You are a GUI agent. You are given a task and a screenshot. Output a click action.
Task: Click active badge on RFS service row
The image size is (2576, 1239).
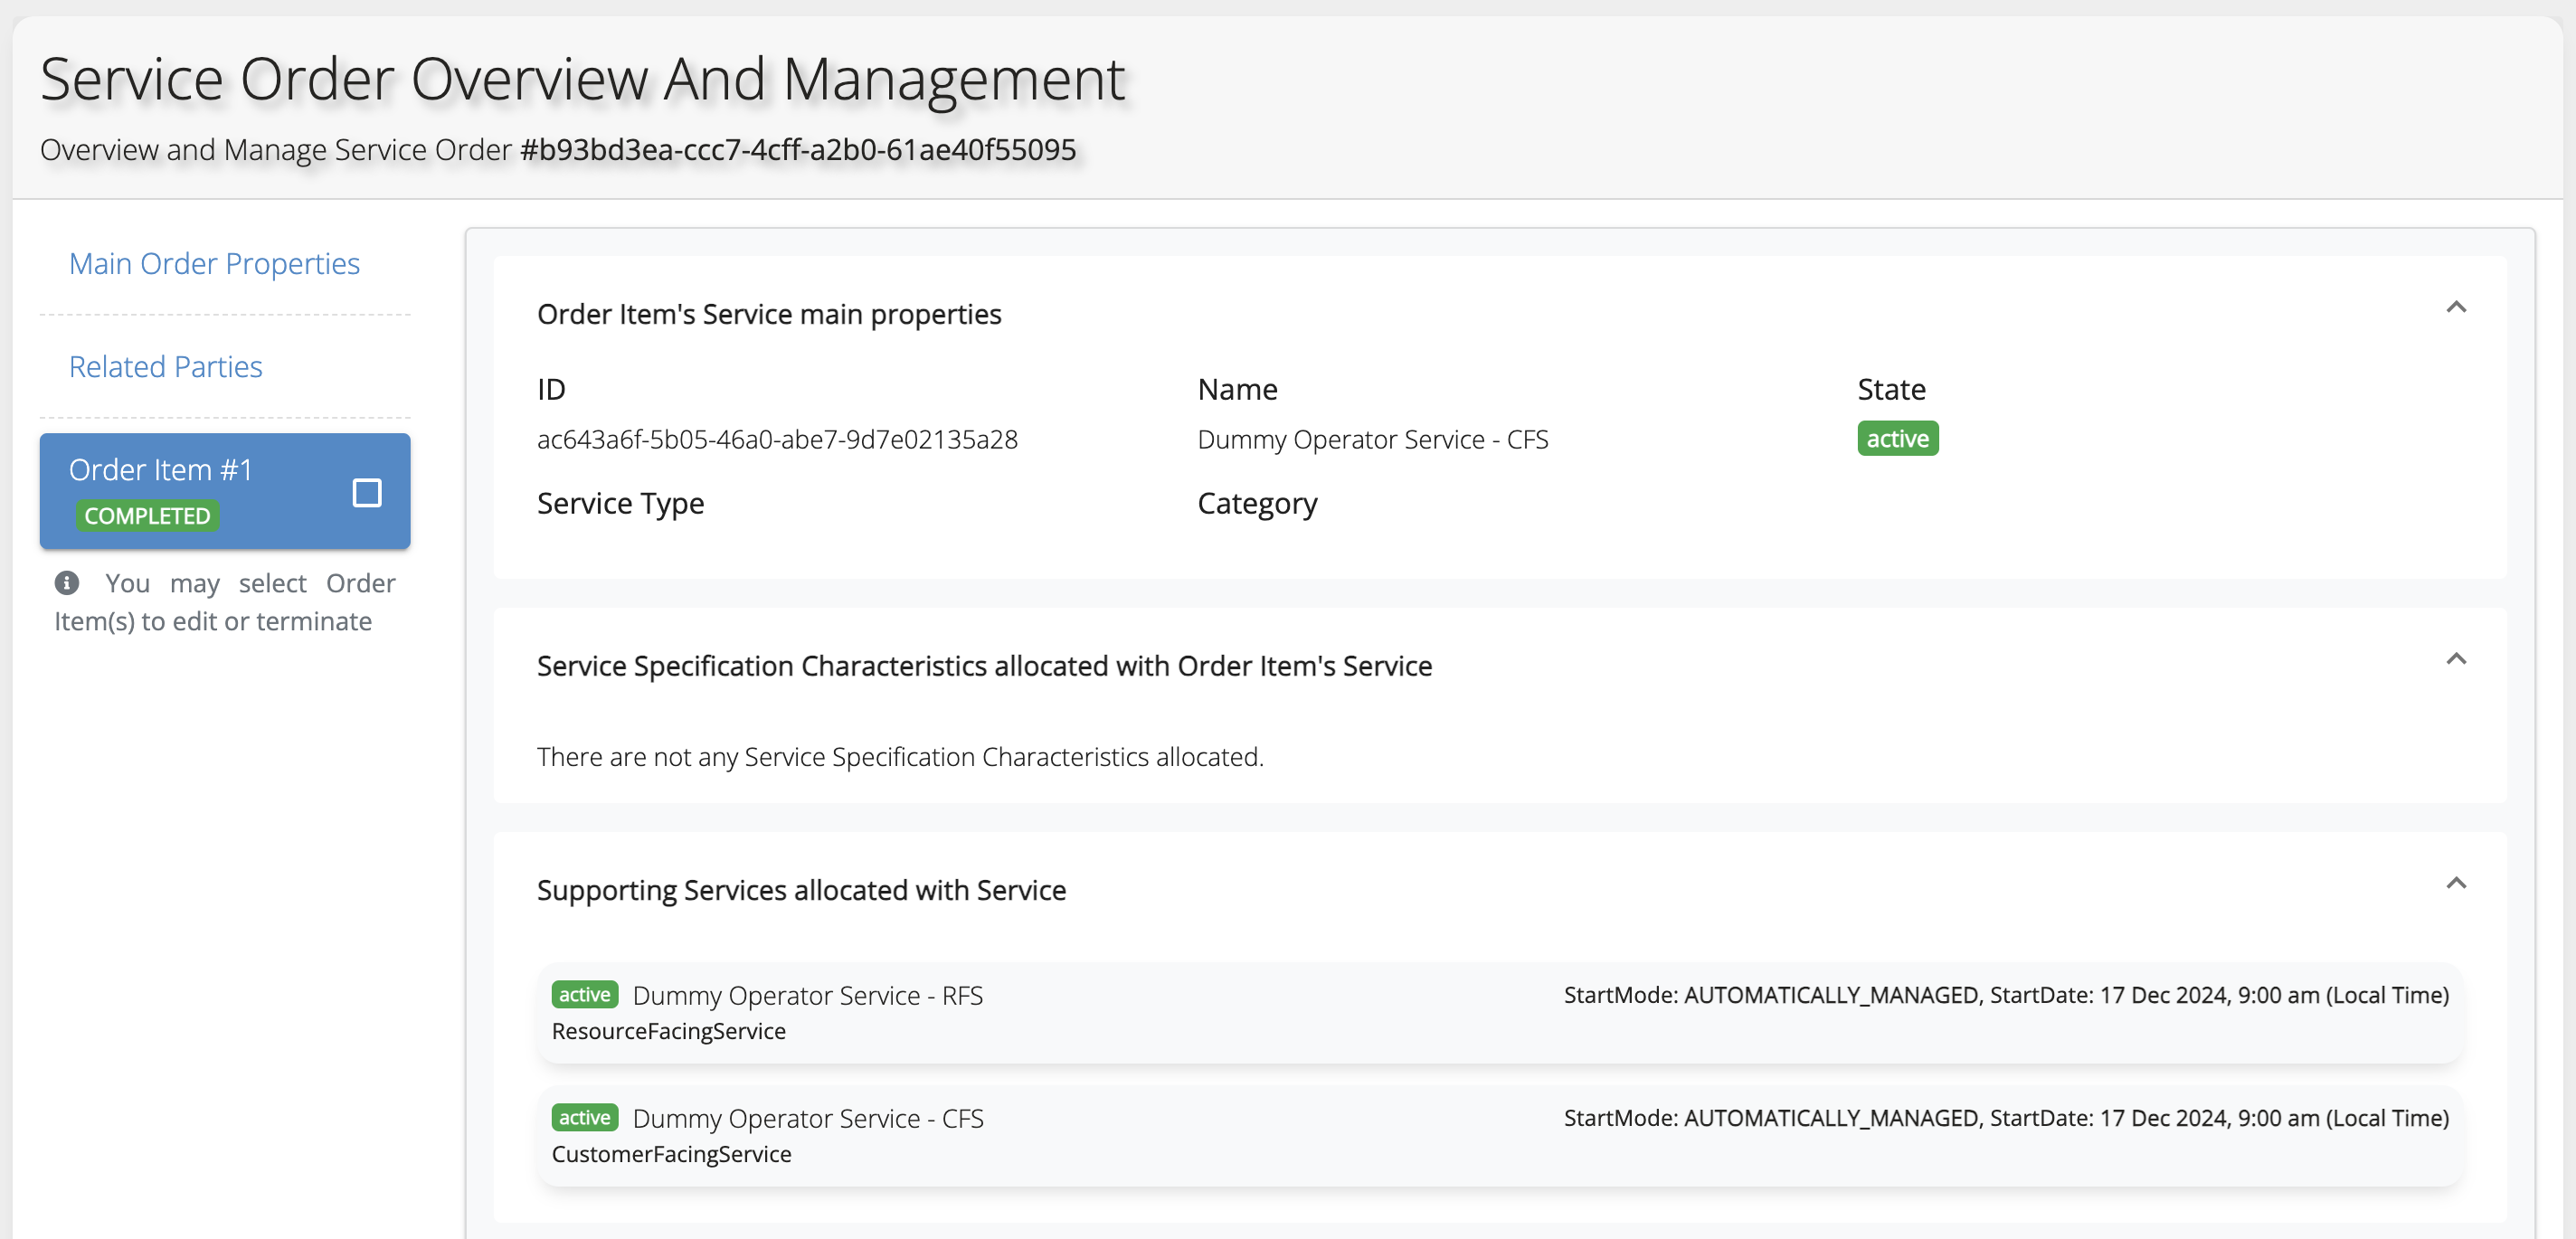click(584, 995)
